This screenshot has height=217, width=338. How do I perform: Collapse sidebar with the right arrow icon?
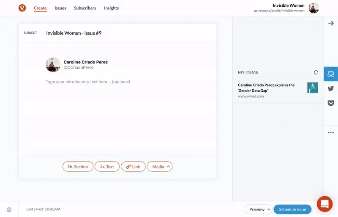(x=331, y=23)
